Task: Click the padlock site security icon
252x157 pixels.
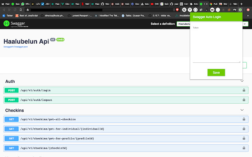Action: click(x=28, y=10)
